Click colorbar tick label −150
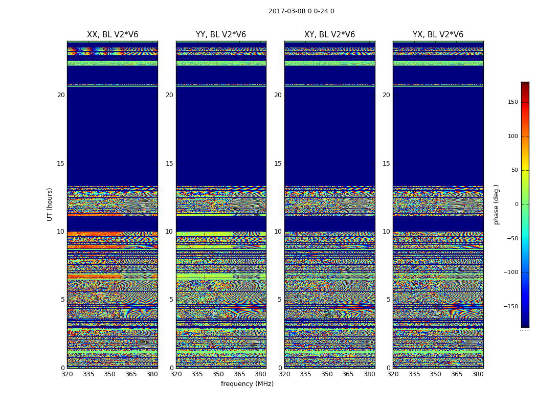Viewport: 537px width, 409px height. pos(510,306)
